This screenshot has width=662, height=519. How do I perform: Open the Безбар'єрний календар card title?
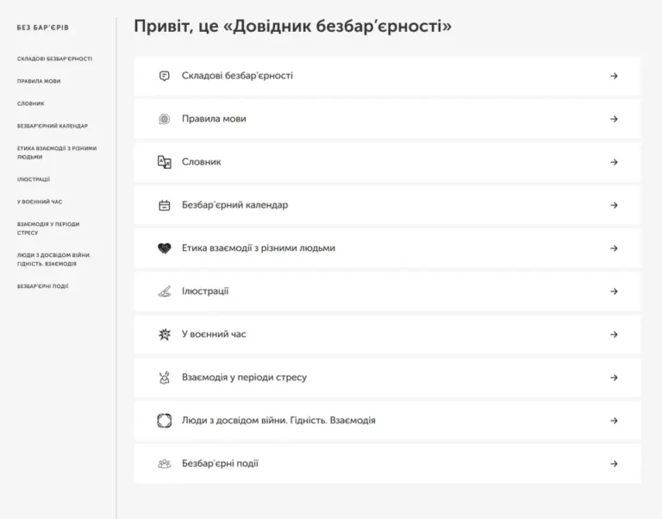tap(234, 205)
